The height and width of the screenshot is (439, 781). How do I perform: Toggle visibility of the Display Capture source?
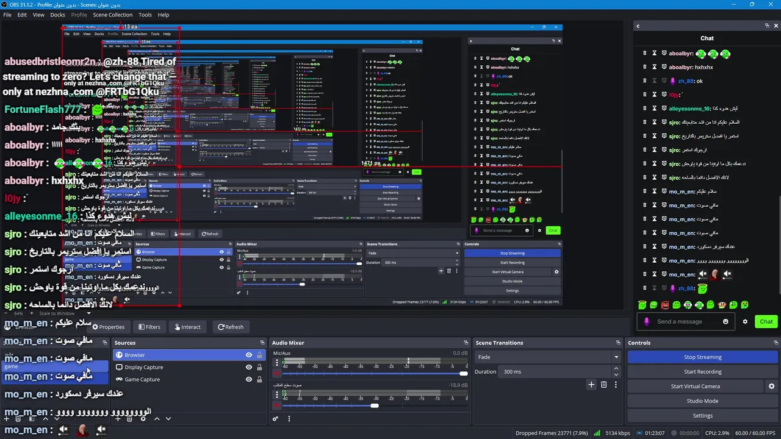248,367
